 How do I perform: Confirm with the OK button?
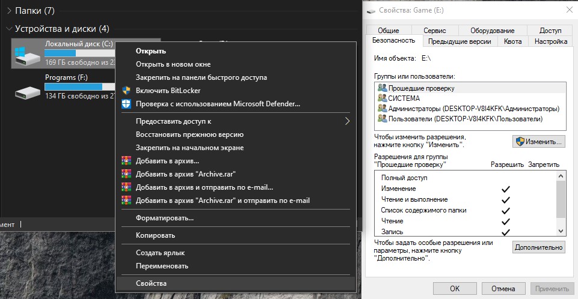coord(455,288)
